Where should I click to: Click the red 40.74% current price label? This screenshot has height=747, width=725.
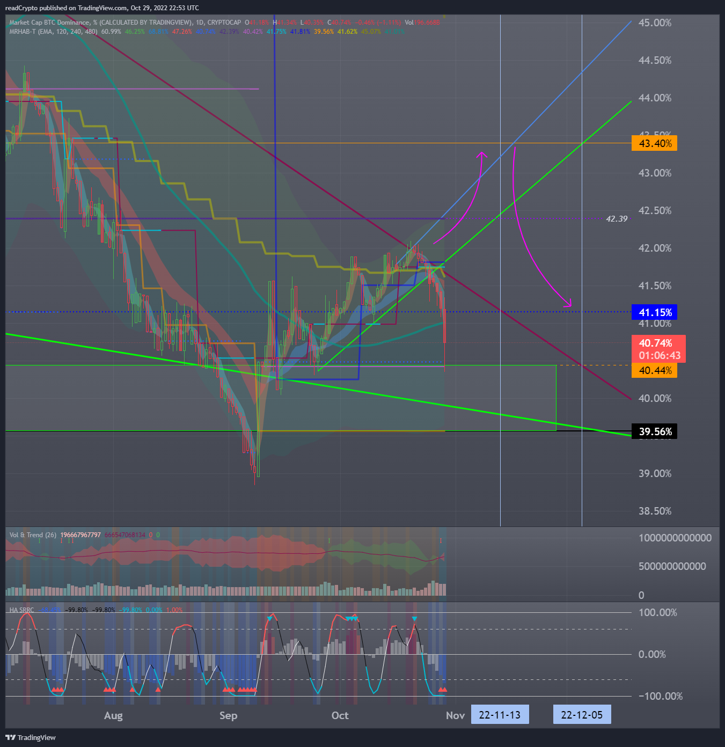pyautogui.click(x=658, y=349)
